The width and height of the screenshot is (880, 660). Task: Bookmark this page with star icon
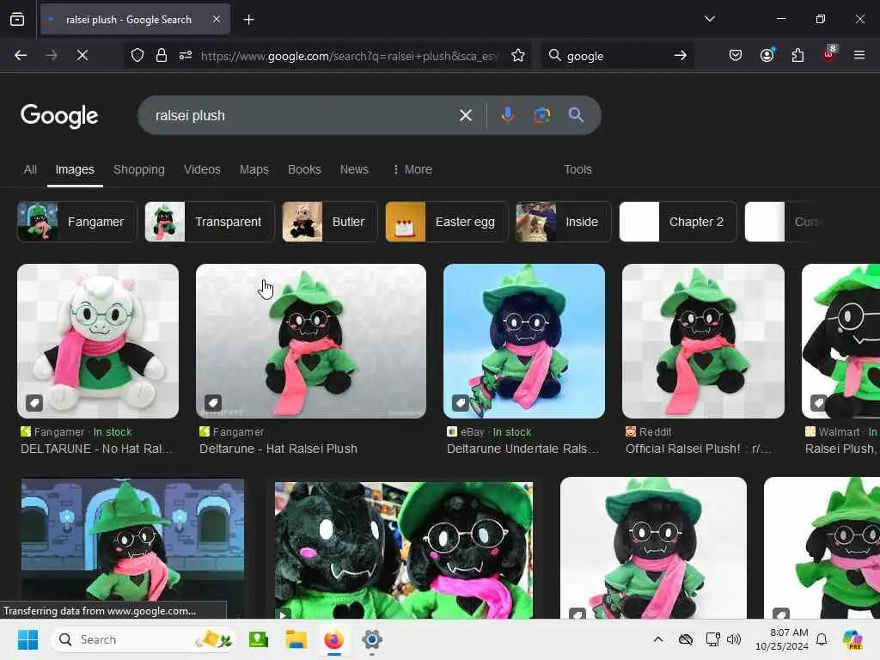click(x=518, y=55)
